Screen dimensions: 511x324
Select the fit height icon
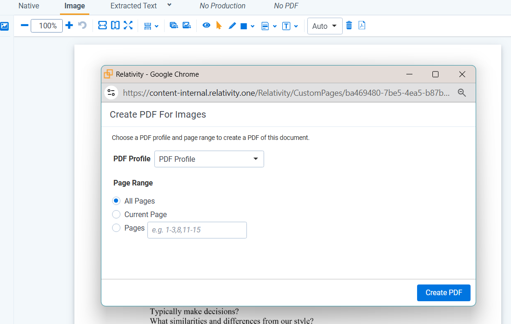(115, 26)
